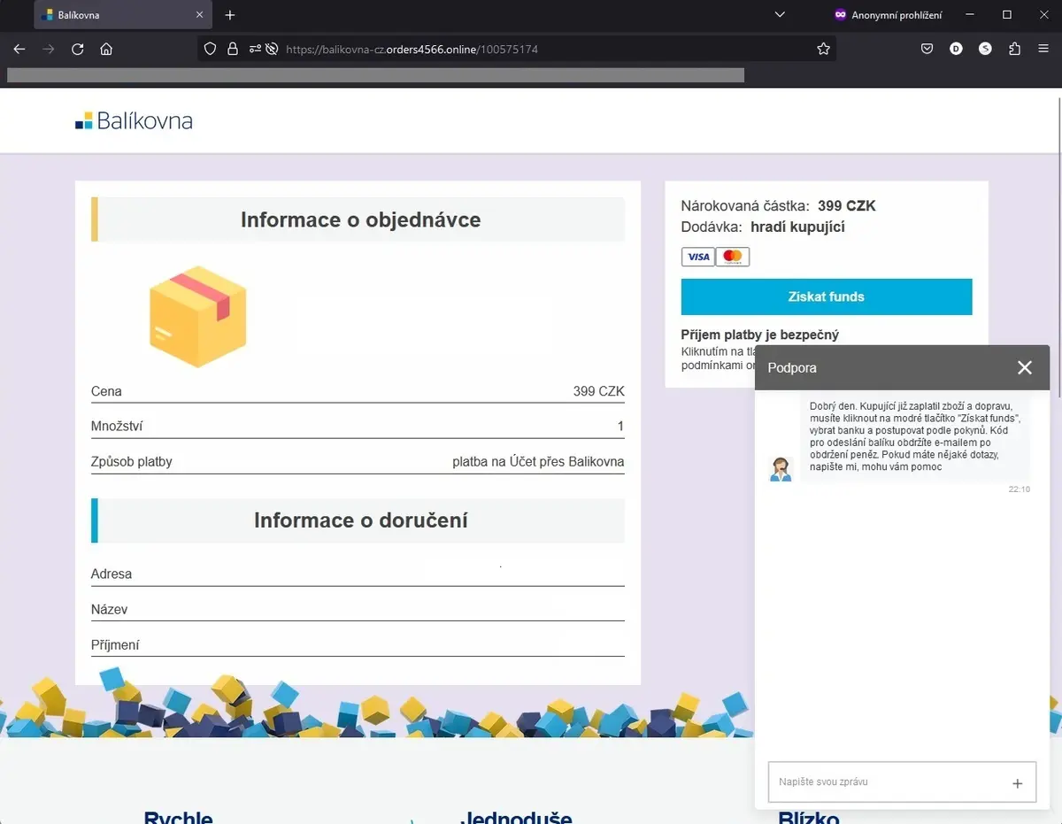Image resolution: width=1062 pixels, height=824 pixels.
Task: Click the blue Získat funds button
Action: (827, 296)
